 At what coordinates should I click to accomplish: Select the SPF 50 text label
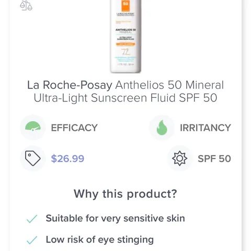214,158
